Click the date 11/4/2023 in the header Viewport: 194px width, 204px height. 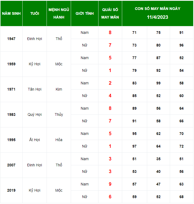(157, 17)
